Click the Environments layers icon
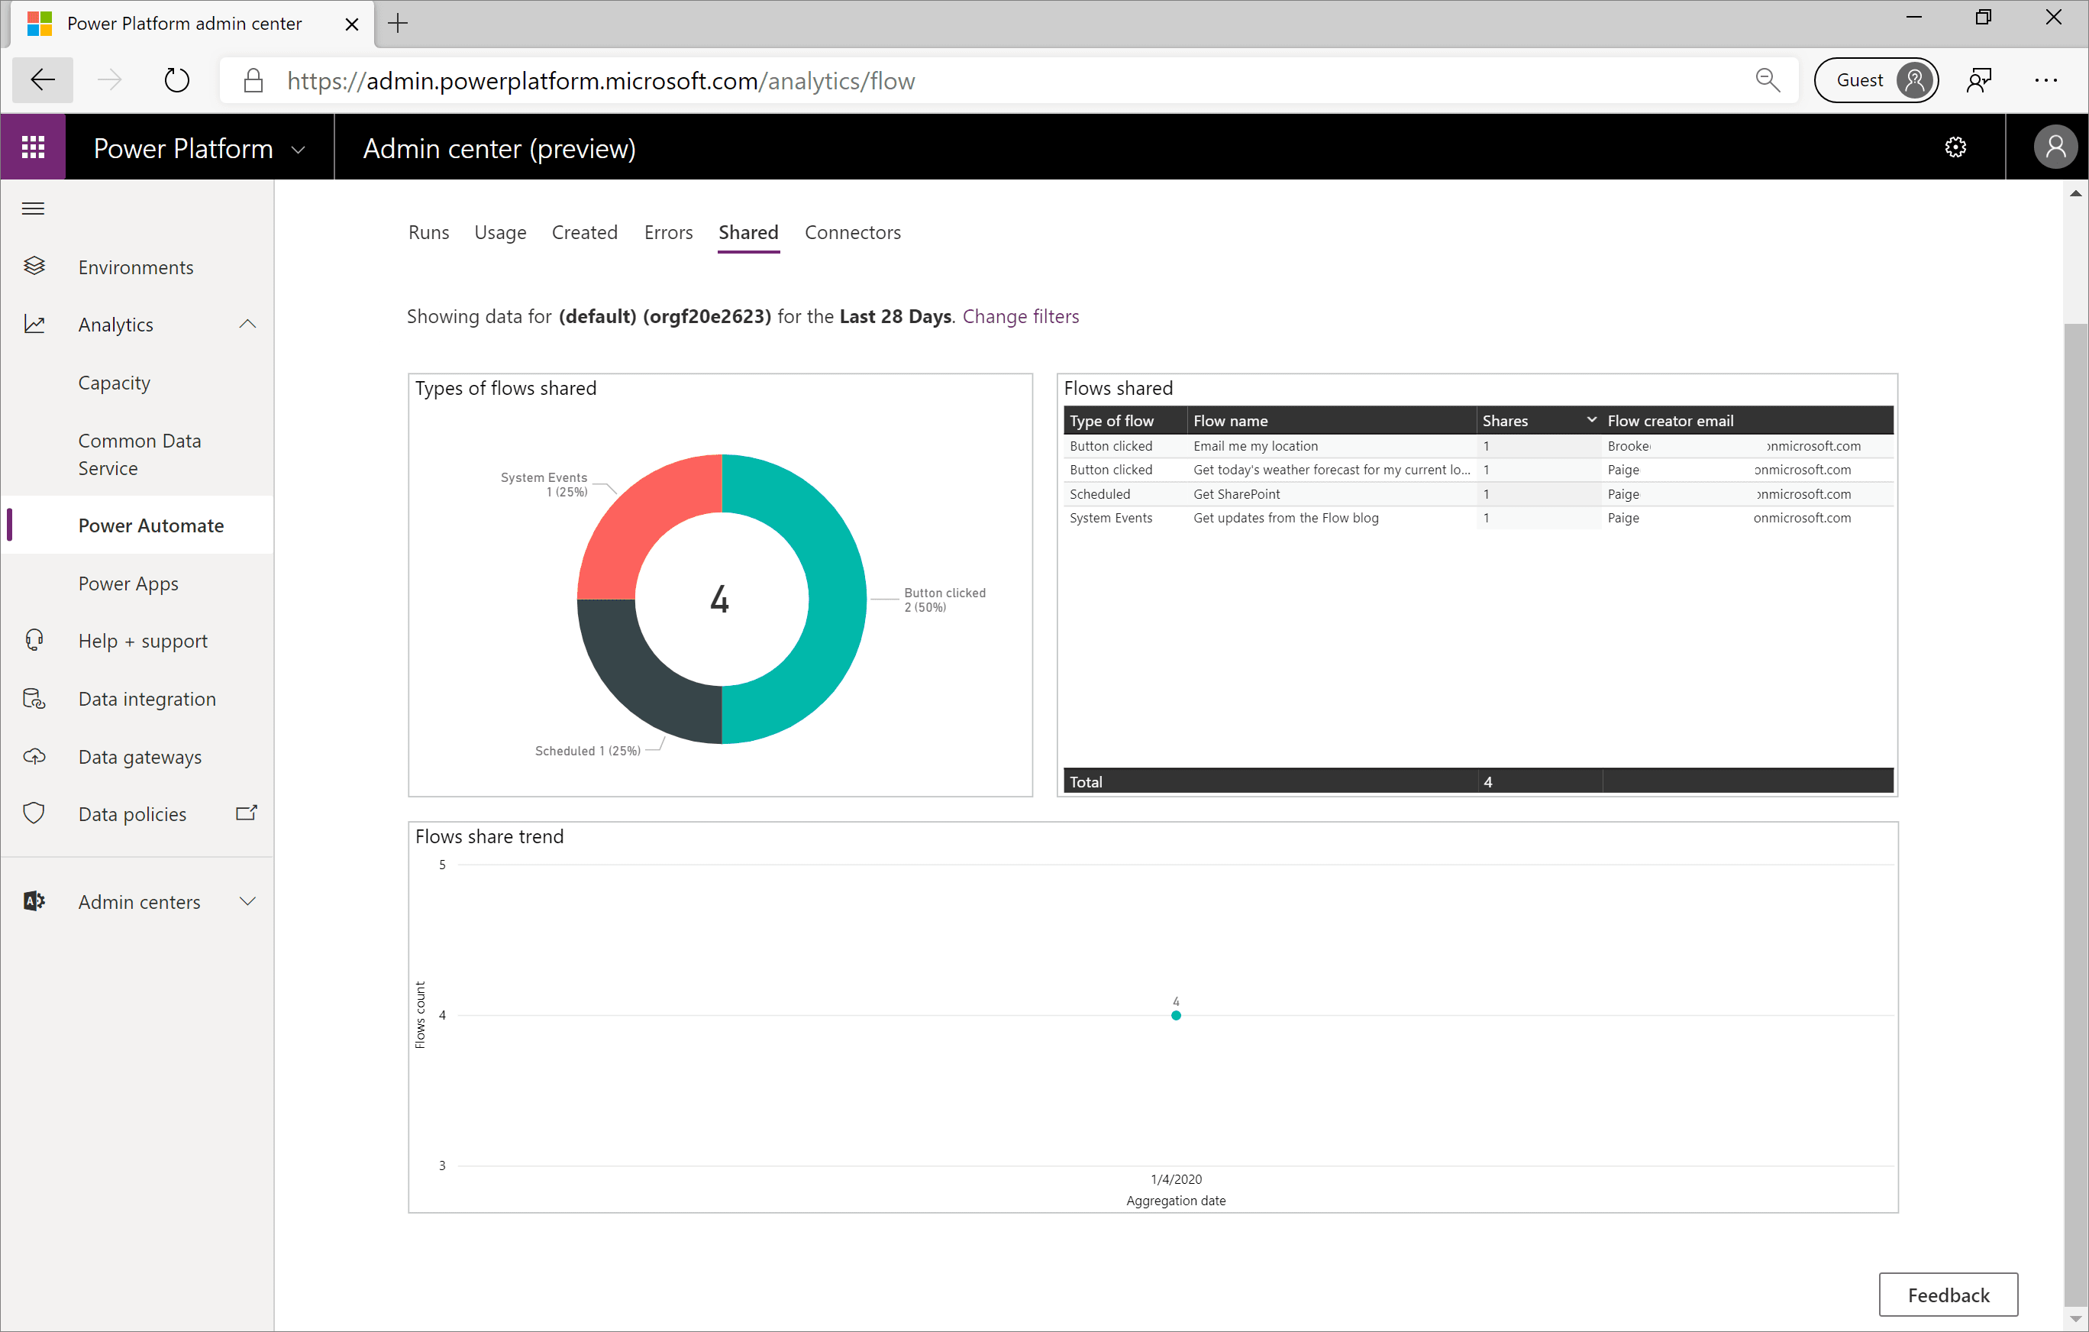Screen dimensions: 2089x1332 (34, 267)
